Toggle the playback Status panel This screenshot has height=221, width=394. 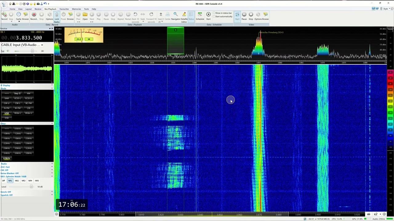coord(191,14)
